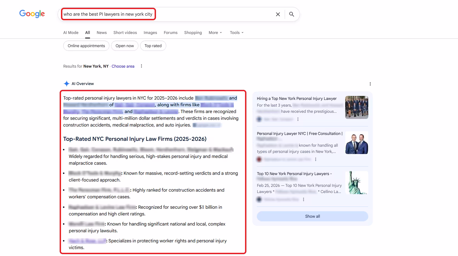
Task: Click the blurred link before 'Specializes in protecting worker rights'
Action: [87, 241]
